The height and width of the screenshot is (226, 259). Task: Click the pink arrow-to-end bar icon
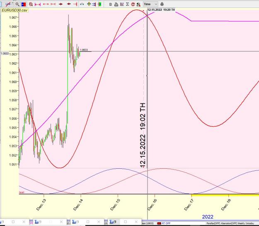coord(75,4)
